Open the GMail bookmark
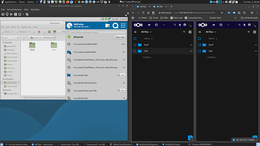The width and height of the screenshot is (260, 146). (x=142, y=18)
